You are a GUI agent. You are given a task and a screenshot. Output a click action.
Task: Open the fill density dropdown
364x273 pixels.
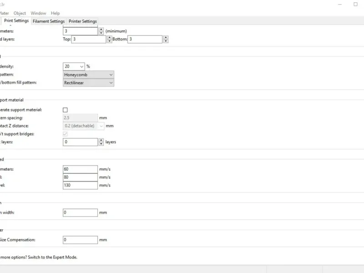[x=81, y=66]
